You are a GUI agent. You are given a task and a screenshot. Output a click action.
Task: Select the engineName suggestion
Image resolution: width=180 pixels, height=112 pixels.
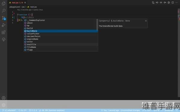point(61,39)
